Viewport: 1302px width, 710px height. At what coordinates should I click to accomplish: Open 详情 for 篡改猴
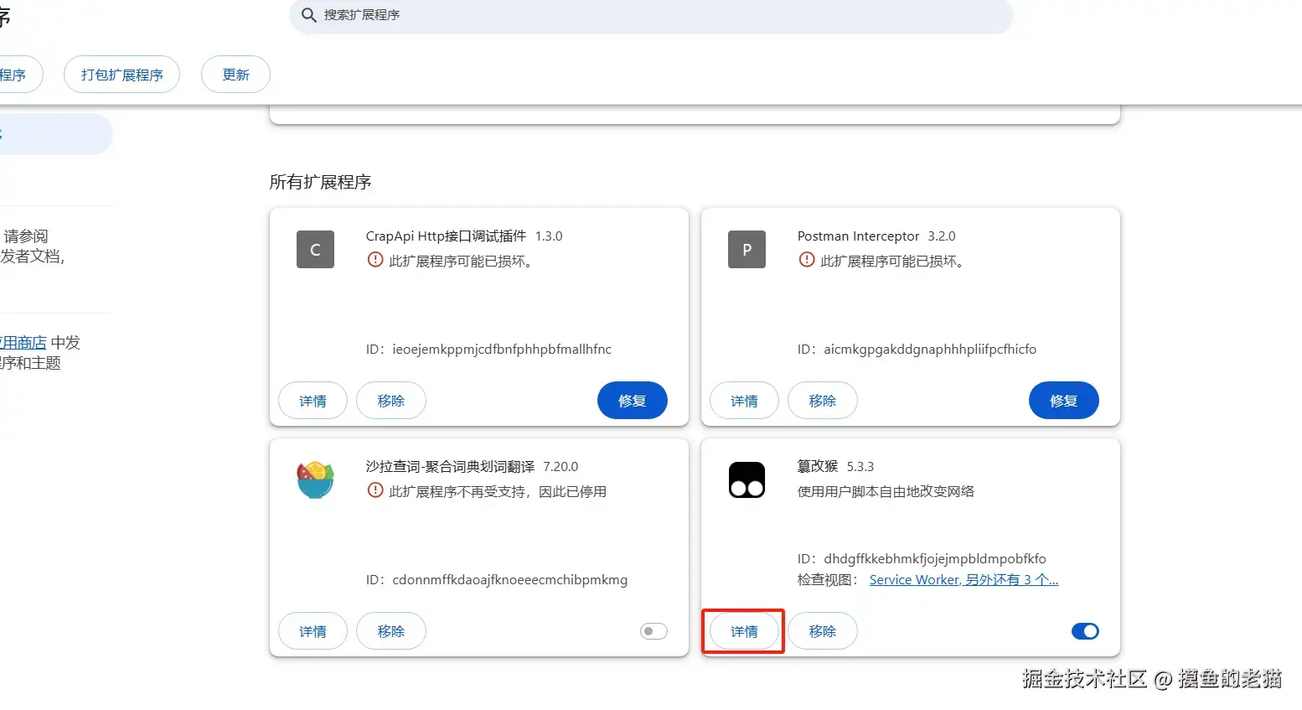click(744, 631)
